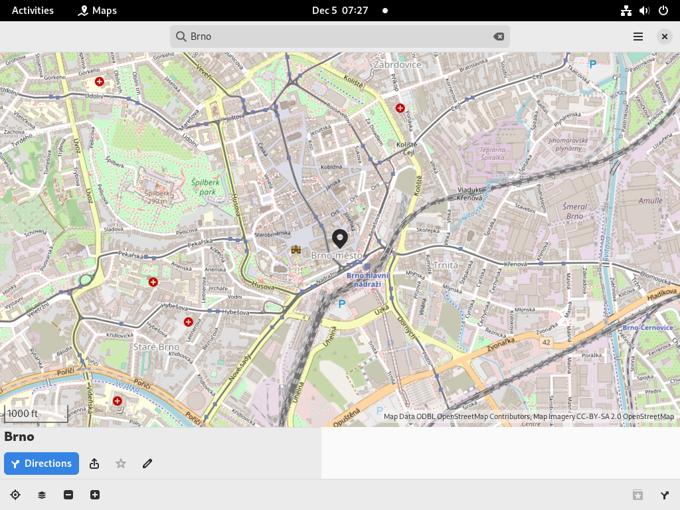Click the Brno hlavní nádraží station label
Viewport: 680px width, 510px height.
coord(367,280)
